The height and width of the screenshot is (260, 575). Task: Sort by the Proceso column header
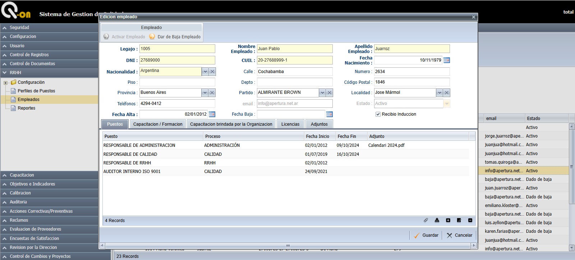pos(254,136)
